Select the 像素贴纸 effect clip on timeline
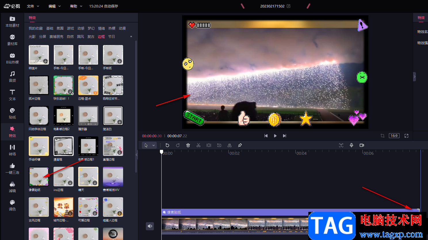Image resolution: width=428 pixels, height=240 pixels. tap(291, 212)
